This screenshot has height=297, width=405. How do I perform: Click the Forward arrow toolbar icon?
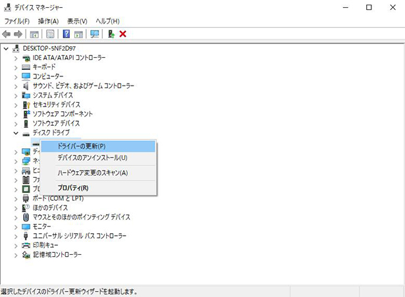pos(18,34)
